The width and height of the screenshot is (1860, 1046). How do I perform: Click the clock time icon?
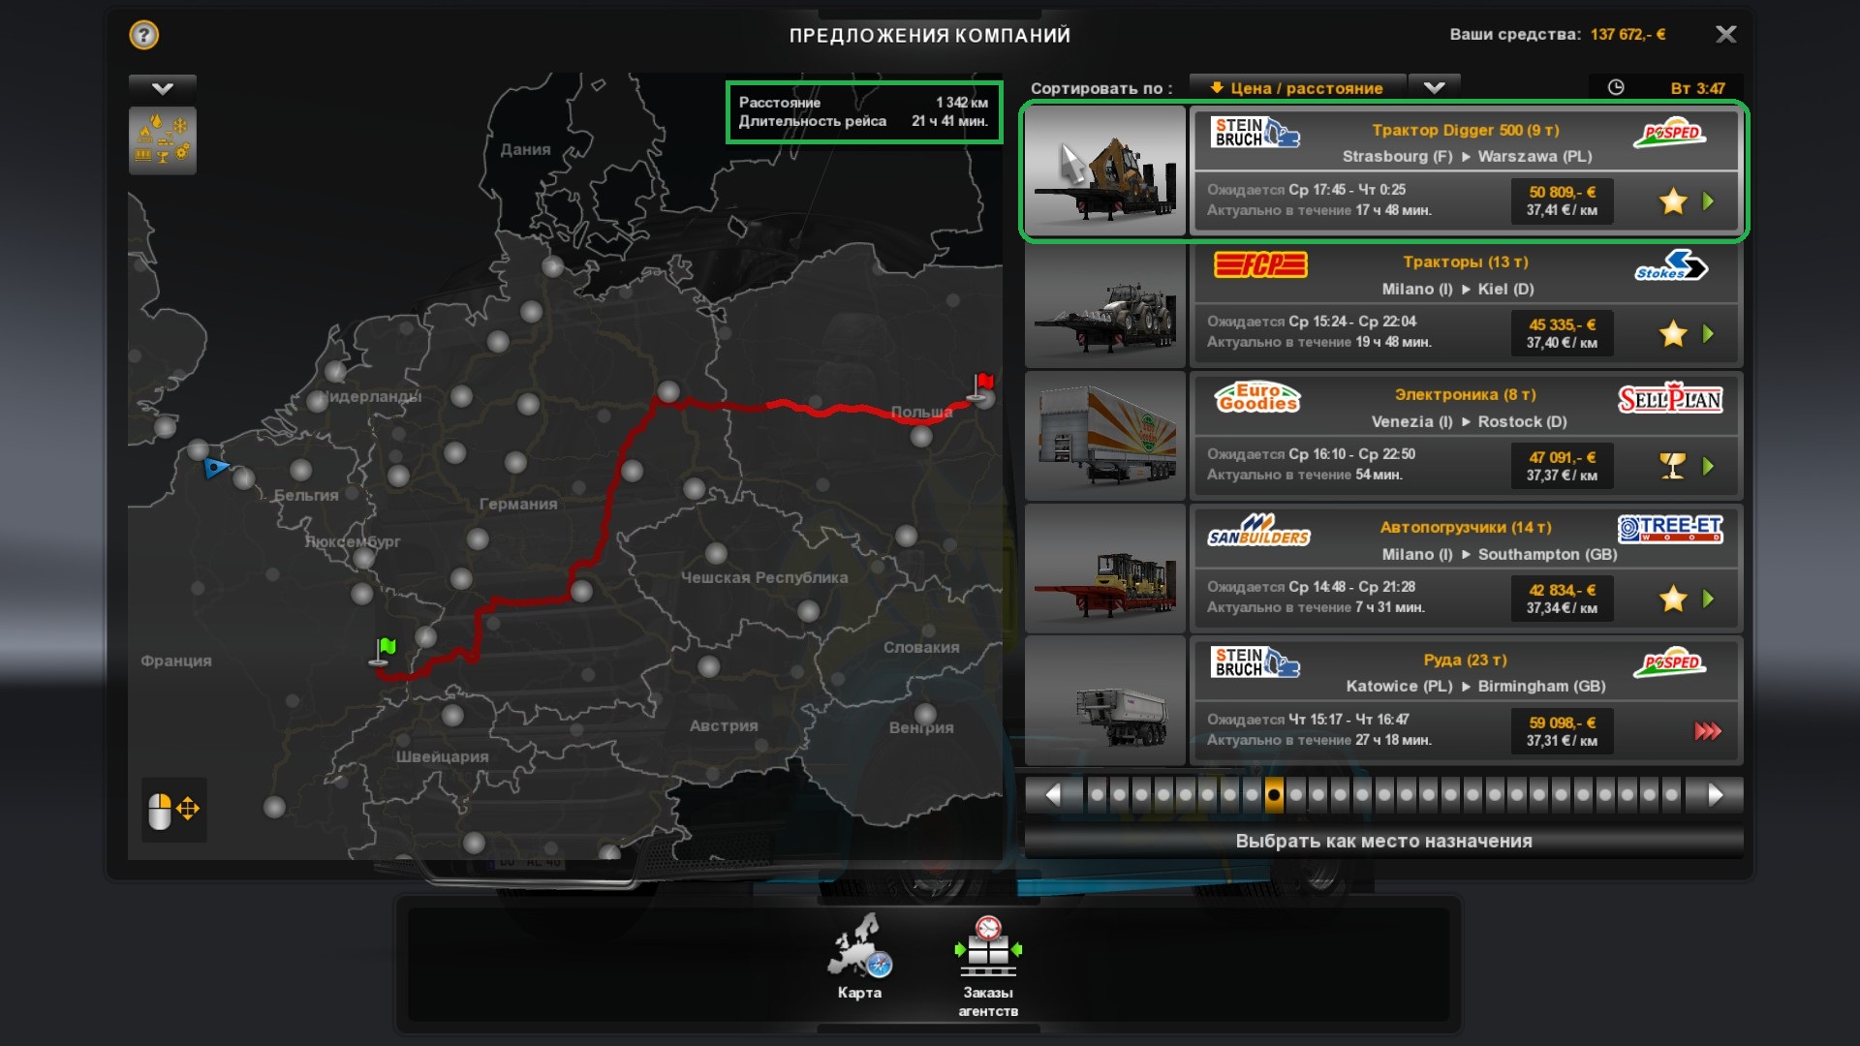[x=1616, y=88]
